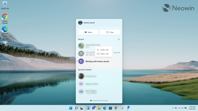Open Meeting with Usama Jawad chat
Image resolution: width=198 pixels, height=111 pixels.
99,61
